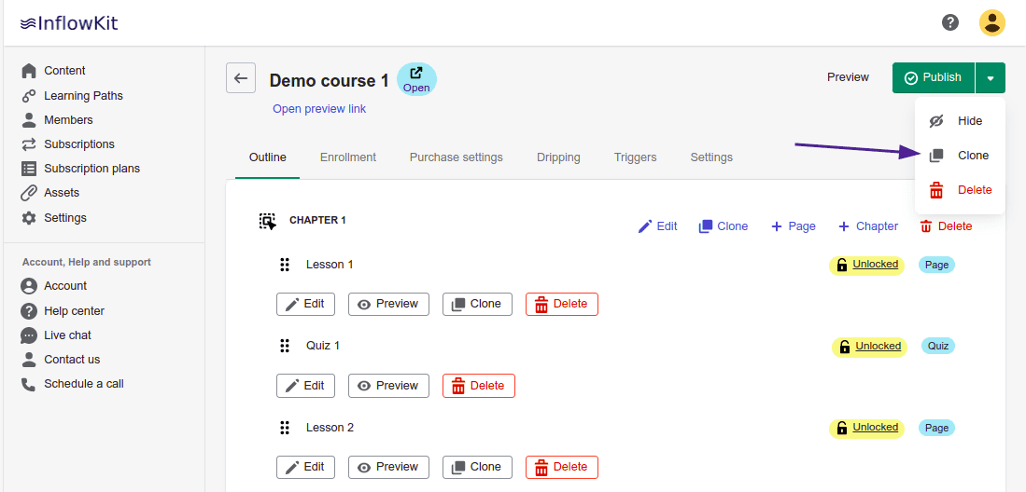Open the user profile avatar

[991, 22]
